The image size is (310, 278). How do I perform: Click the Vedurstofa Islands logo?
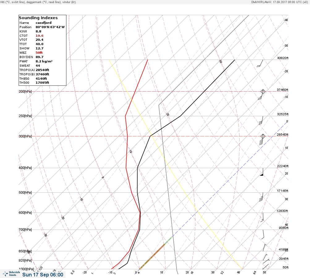pyautogui.click(x=11, y=274)
